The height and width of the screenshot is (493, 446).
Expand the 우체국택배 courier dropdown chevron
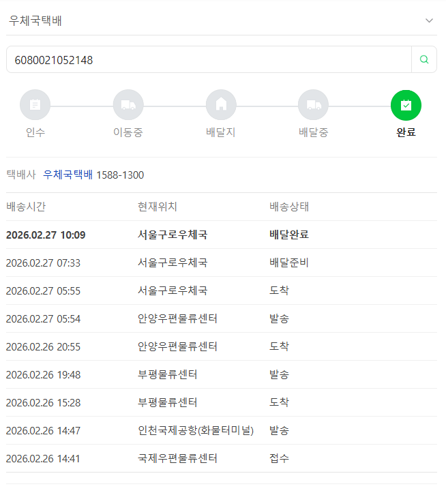tap(429, 20)
